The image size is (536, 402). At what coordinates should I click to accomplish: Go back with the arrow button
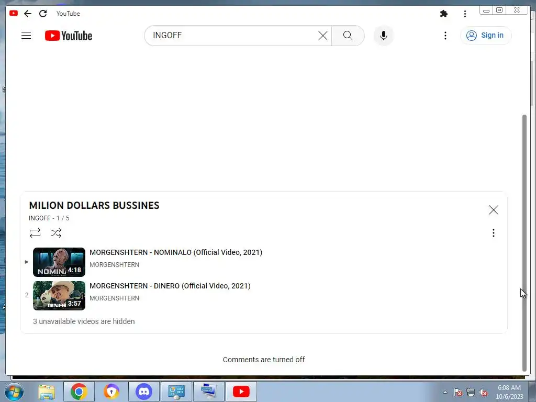point(28,14)
